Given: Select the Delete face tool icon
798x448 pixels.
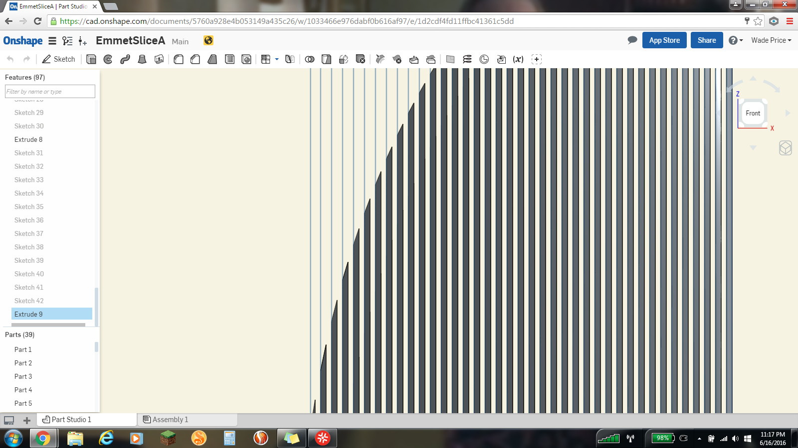Looking at the screenshot, I should [397, 59].
